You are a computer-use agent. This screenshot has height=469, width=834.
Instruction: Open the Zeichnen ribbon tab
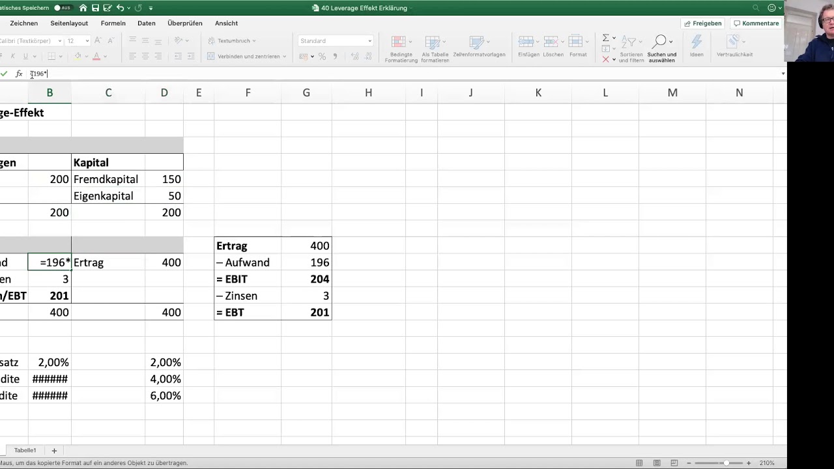23,23
